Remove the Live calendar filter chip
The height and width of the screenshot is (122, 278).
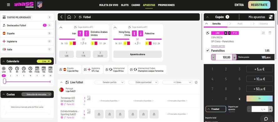coord(49,61)
